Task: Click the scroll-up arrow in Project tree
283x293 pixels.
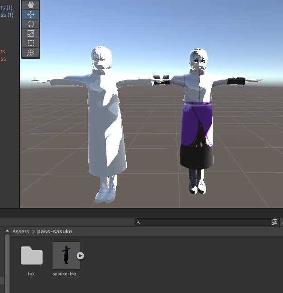Action: pyautogui.click(x=7, y=231)
